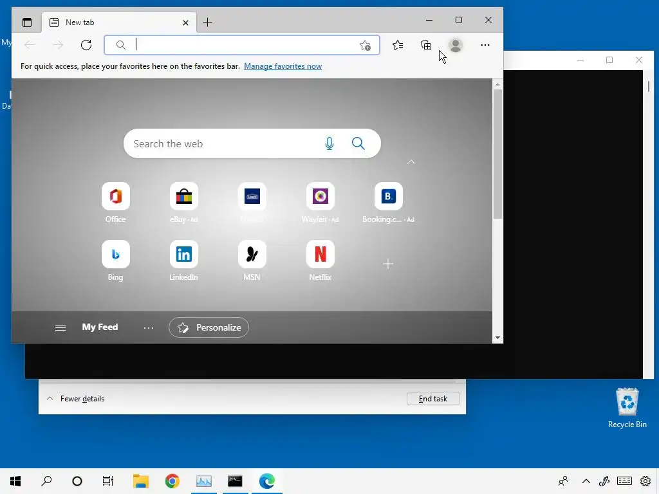Add a new quick link tile
Screen dimensions: 659x494
pyautogui.click(x=388, y=264)
